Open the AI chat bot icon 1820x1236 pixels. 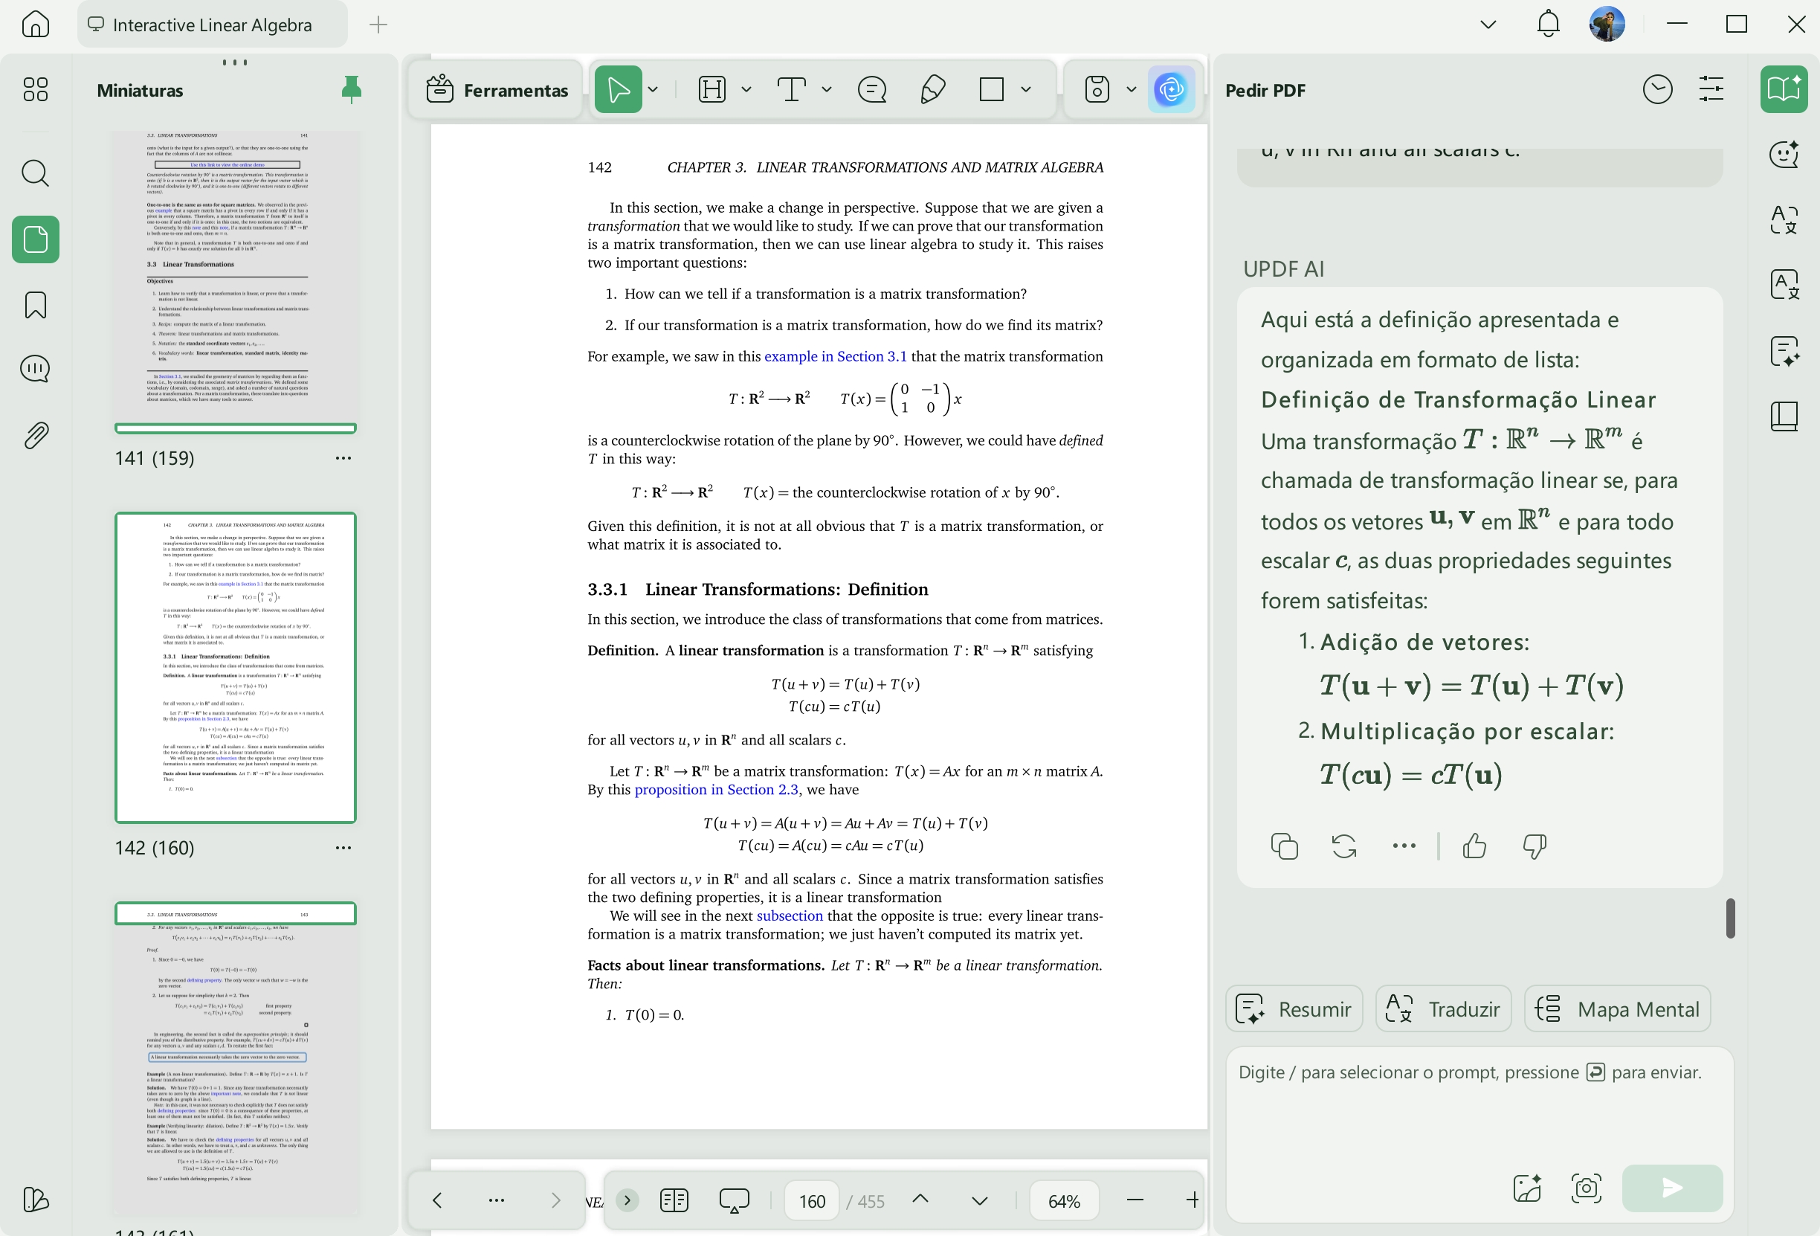point(1784,153)
